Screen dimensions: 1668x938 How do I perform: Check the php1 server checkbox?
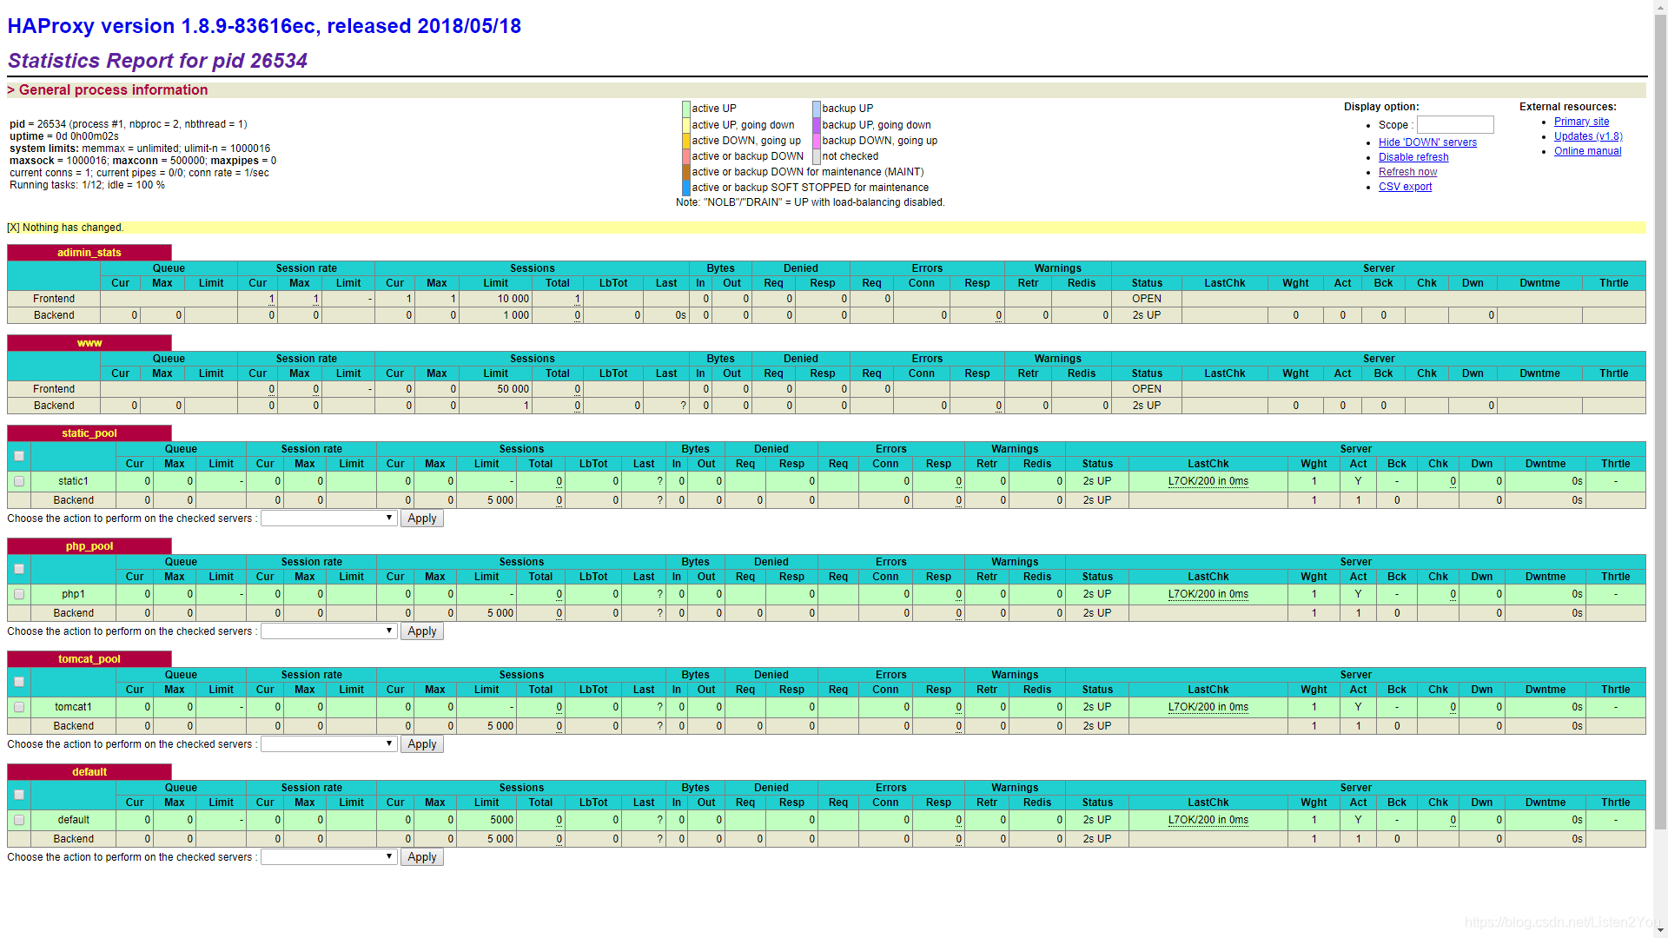pos(19,594)
